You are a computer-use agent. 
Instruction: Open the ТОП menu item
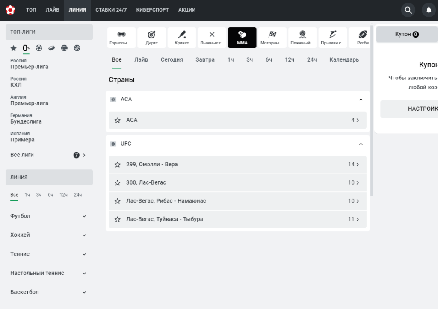click(31, 10)
